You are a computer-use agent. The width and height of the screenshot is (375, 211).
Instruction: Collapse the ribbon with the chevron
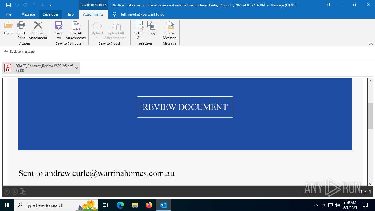click(x=371, y=44)
